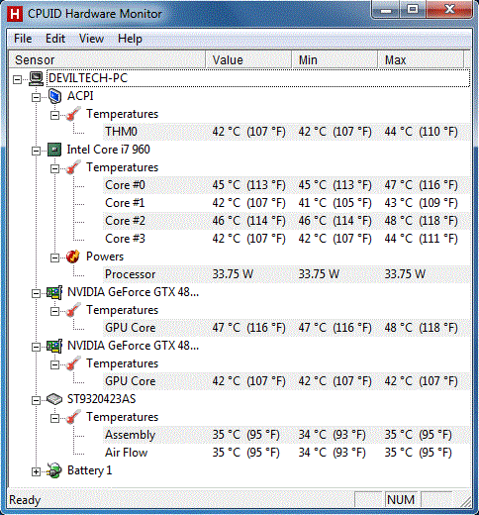479x515 pixels.
Task: Select the Intel Core i7 960 label
Action: pyautogui.click(x=108, y=150)
